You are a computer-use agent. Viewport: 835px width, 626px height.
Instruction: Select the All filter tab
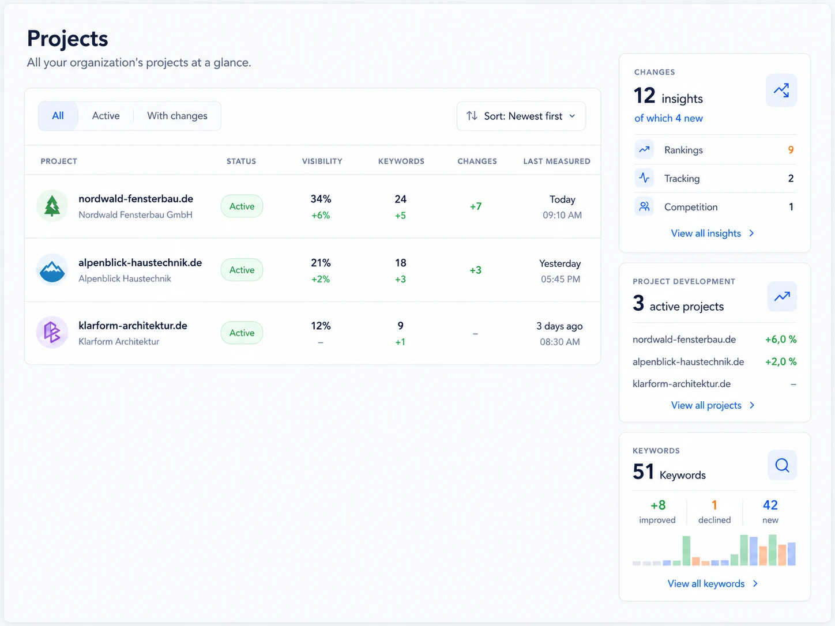click(58, 116)
